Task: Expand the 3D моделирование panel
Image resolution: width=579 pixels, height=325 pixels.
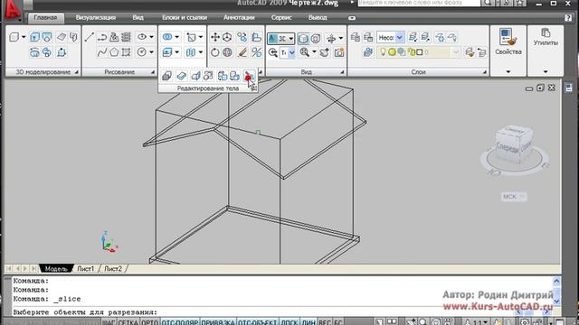Action: 76,72
